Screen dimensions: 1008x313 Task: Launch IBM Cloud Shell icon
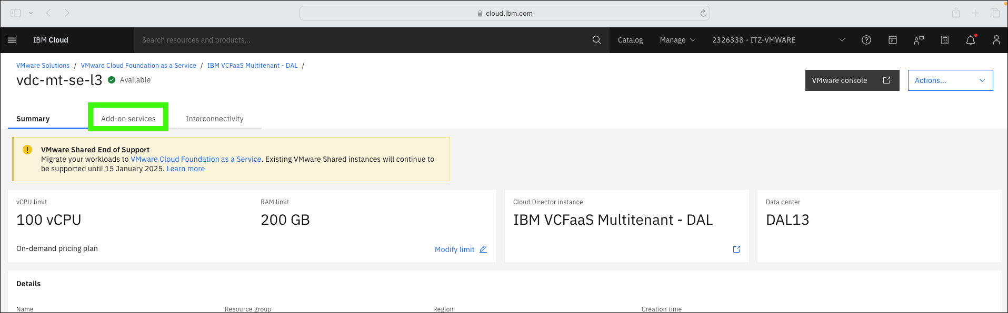[x=892, y=40]
